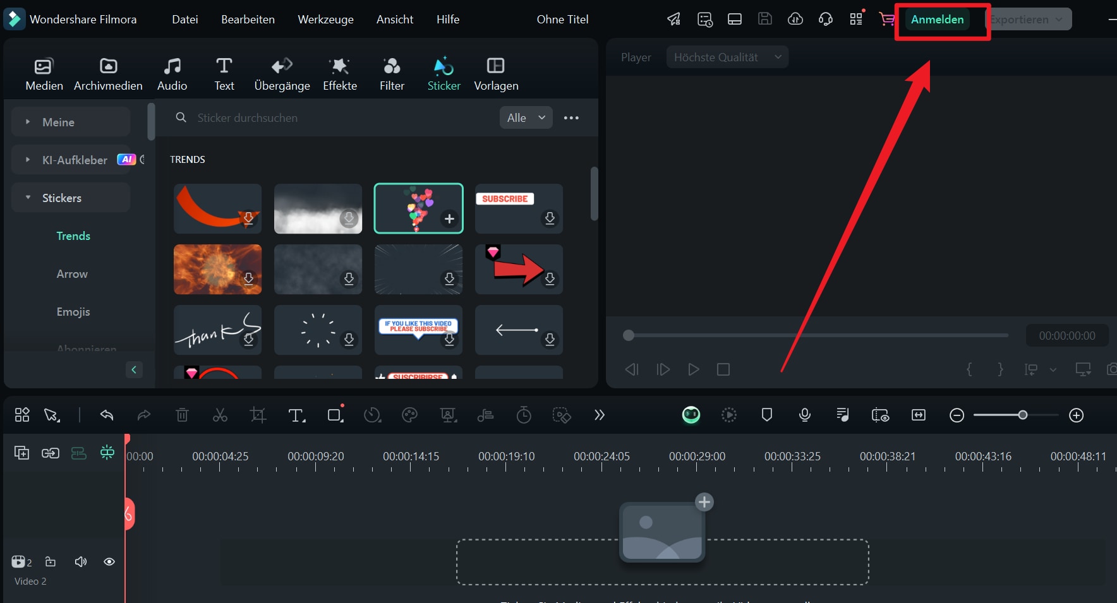The width and height of the screenshot is (1117, 603).
Task: Click the undo icon in timeline toolbar
Action: pos(107,415)
